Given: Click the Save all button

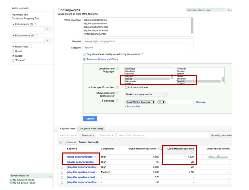Looking at the screenshot, I should 71,142.
